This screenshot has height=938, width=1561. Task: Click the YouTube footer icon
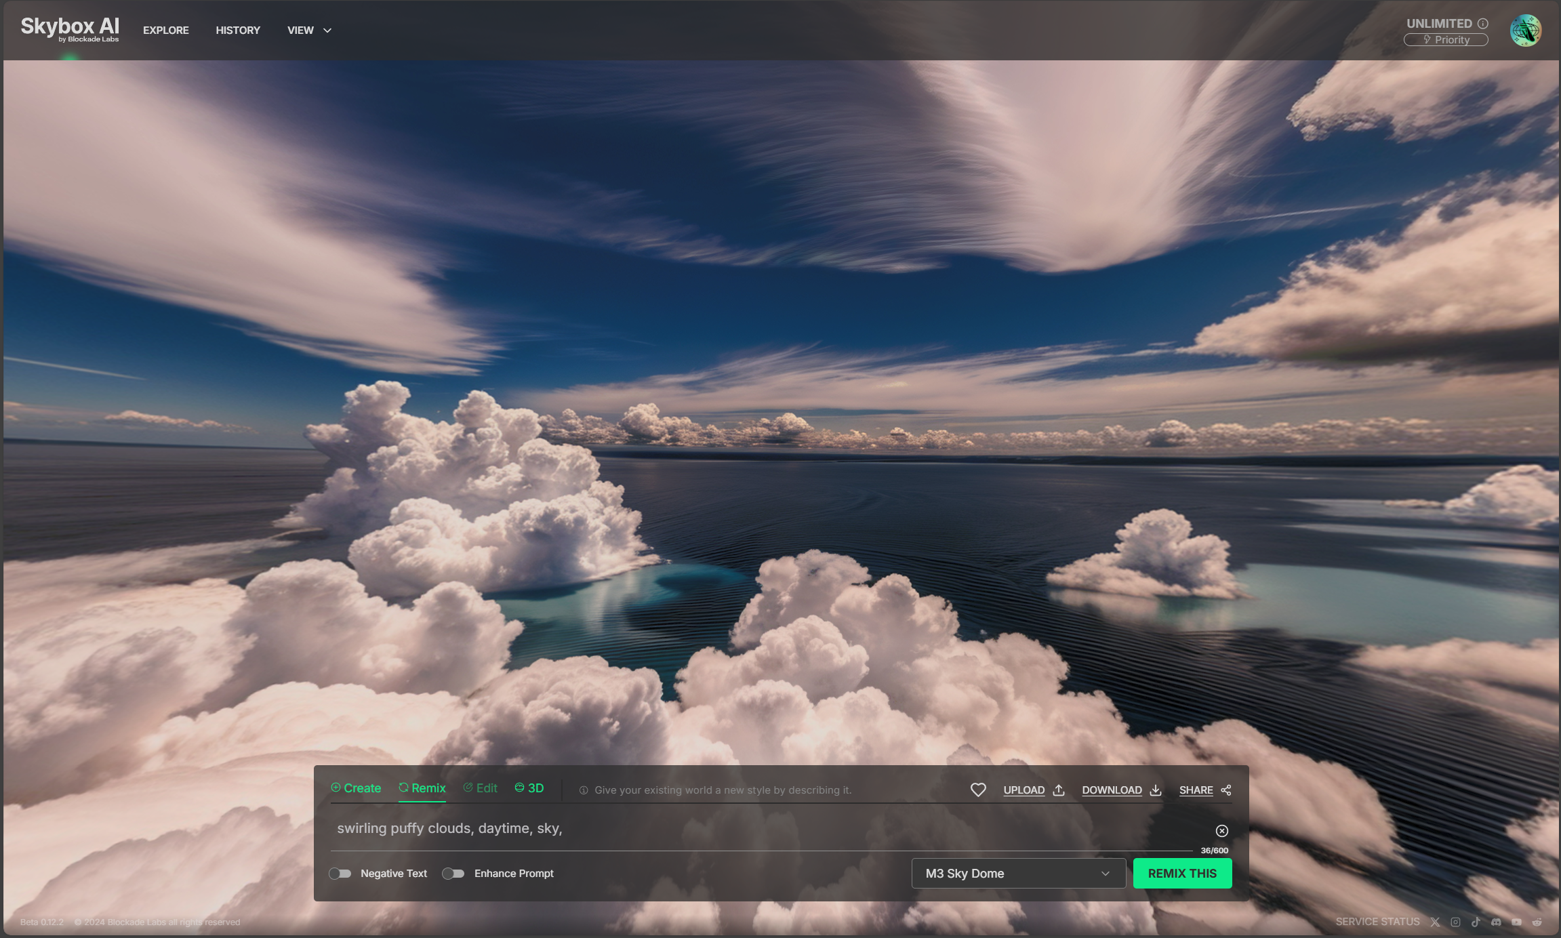pos(1516,922)
